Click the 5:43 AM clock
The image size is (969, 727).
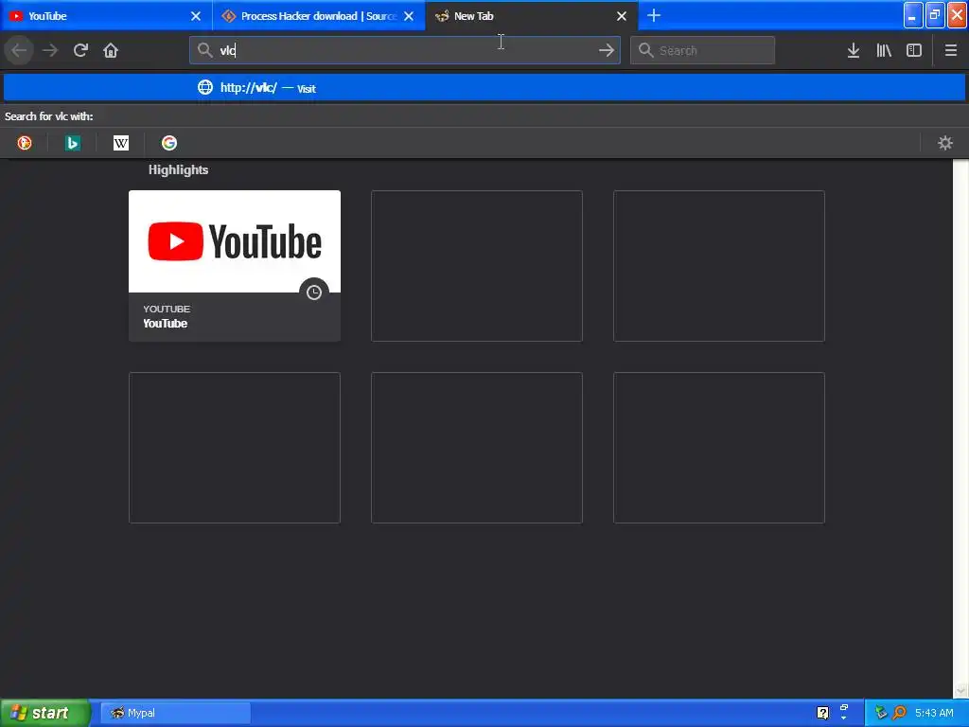tap(934, 713)
